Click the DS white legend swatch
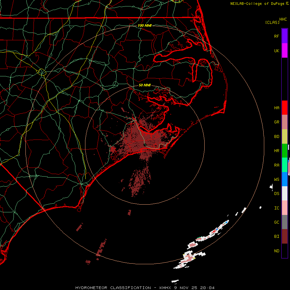 click(285, 193)
